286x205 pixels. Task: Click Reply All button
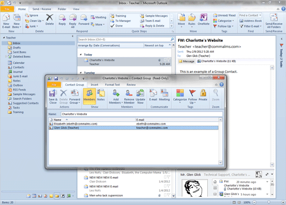click(73, 21)
